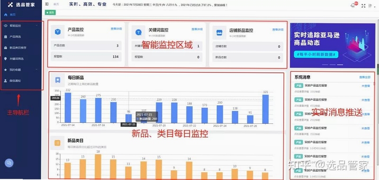Click the blue bar labeled 321
The image size is (379, 180).
265,109
